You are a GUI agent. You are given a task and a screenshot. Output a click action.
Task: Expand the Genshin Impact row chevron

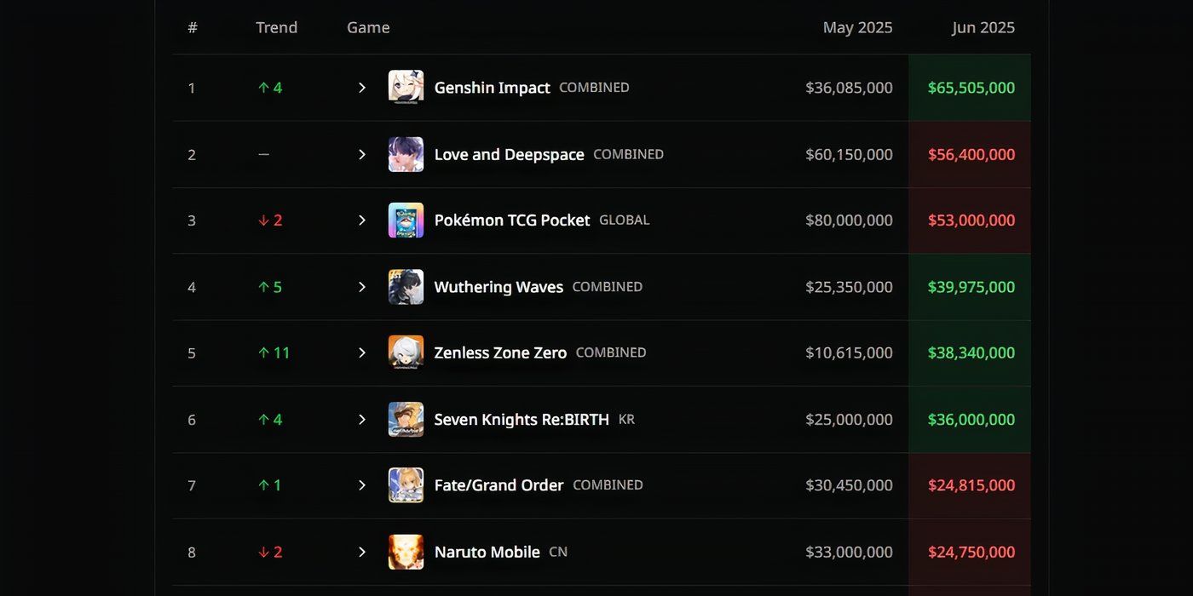[361, 88]
